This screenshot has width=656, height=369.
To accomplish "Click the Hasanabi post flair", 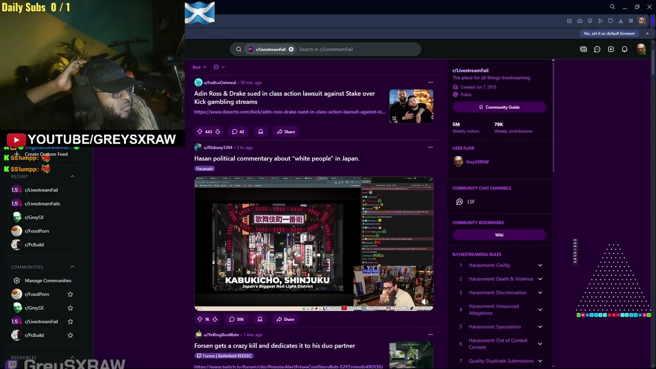I will point(204,169).
